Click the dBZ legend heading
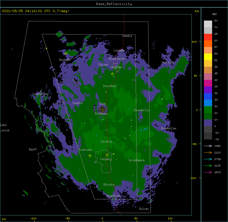 (214, 14)
